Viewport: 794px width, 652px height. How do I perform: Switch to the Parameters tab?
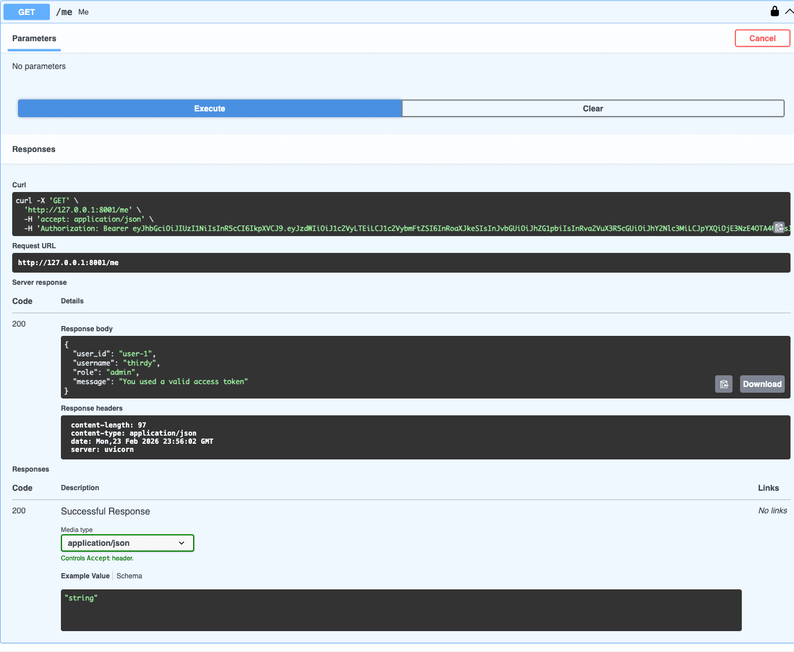pos(34,38)
